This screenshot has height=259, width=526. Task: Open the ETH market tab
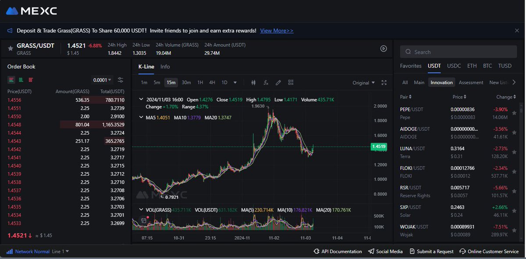[x=472, y=66]
